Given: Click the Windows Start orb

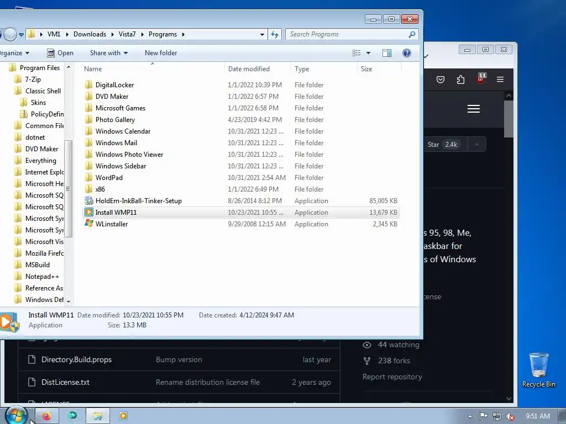Looking at the screenshot, I should (x=16, y=415).
